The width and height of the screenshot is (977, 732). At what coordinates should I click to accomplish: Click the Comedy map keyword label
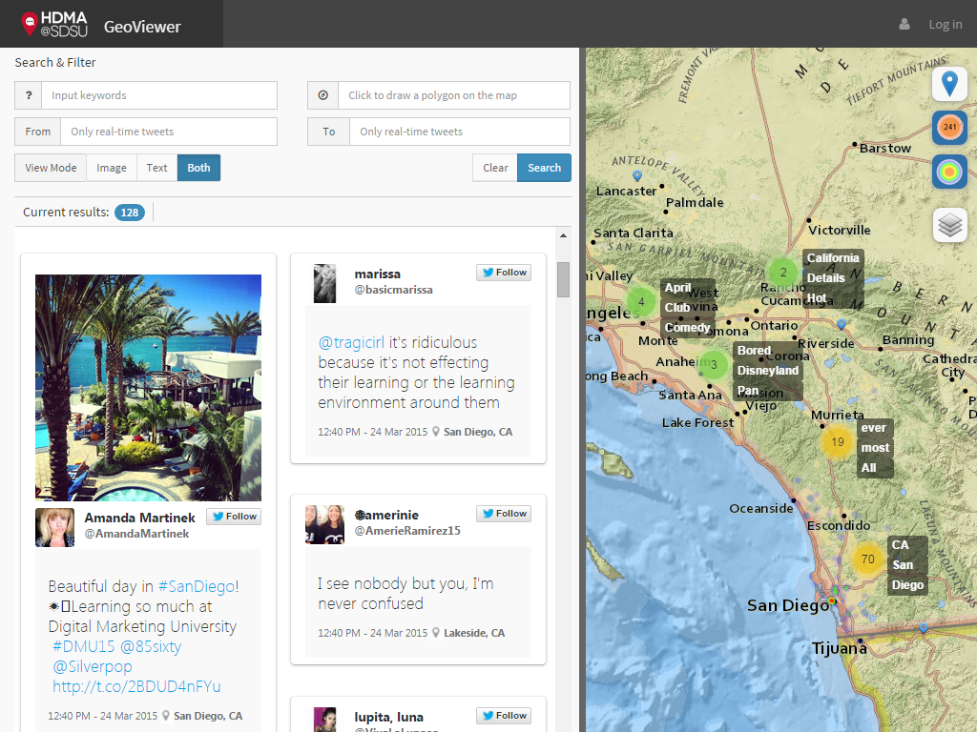pyautogui.click(x=687, y=328)
